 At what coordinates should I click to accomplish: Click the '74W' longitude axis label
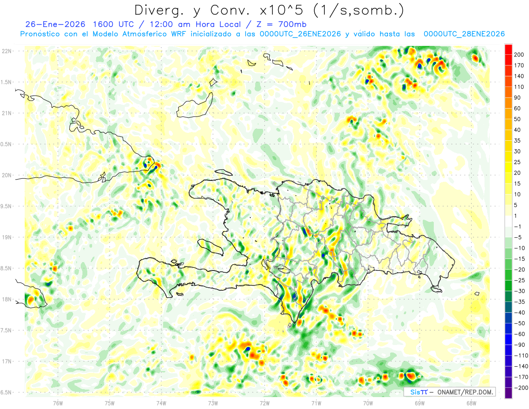(x=161, y=403)
